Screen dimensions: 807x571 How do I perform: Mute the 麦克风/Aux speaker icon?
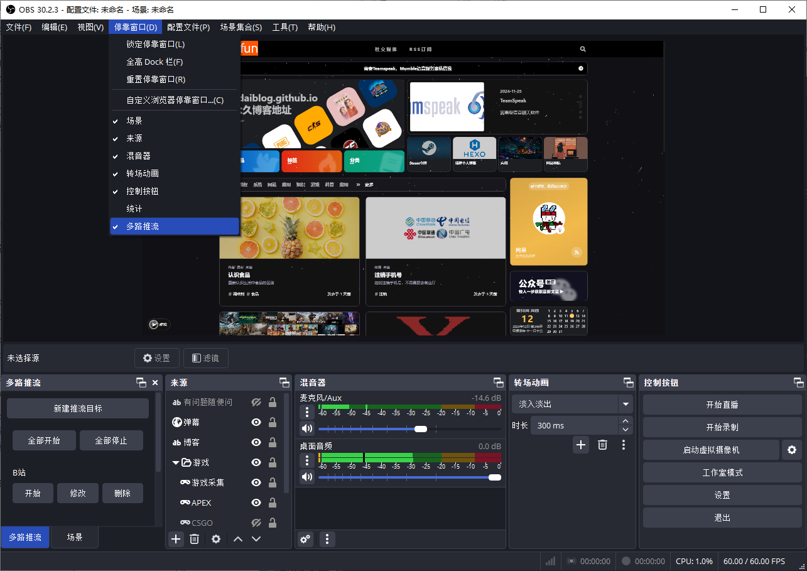pos(306,429)
